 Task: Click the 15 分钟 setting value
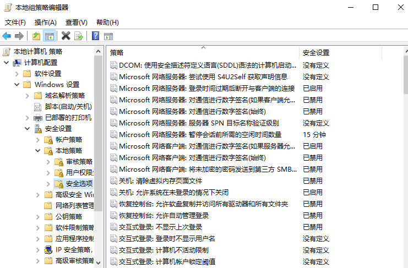tap(314, 135)
